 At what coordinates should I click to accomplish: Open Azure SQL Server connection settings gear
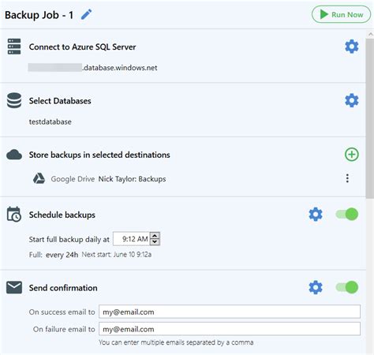(352, 47)
